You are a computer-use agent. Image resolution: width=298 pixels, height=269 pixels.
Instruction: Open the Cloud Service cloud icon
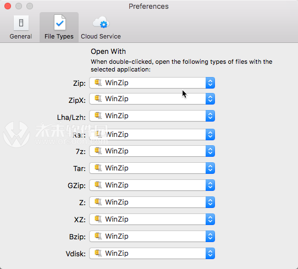click(101, 23)
